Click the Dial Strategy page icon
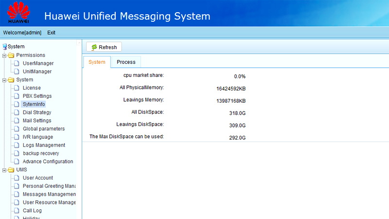Viewport: 389px width, 219px height. (17, 112)
